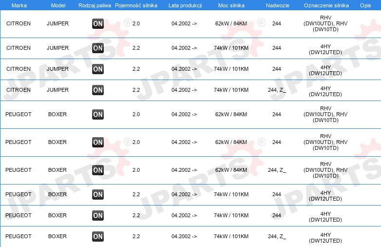Click the Oznaczenie silnika header
This screenshot has height=247, width=381.
(326, 5)
